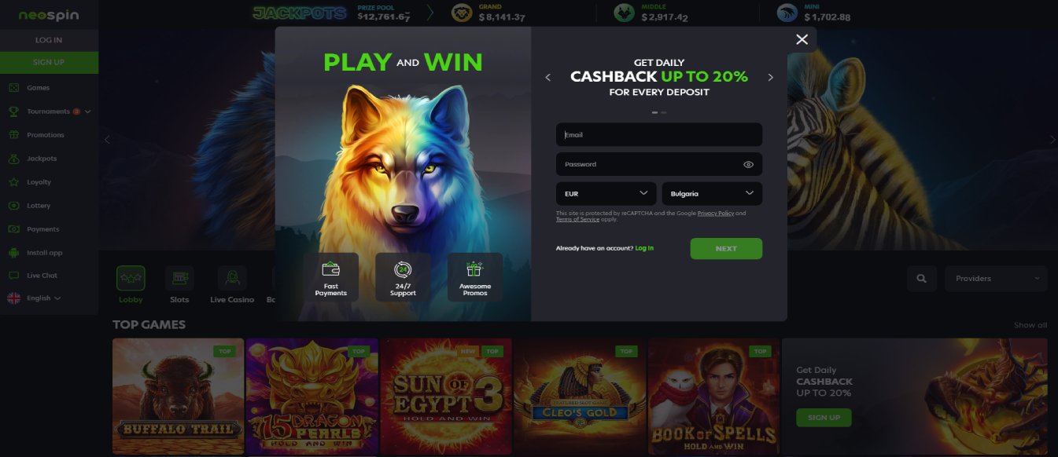Viewport: 1058px width, 457px height.
Task: Expand the English language selector
Action: [34, 298]
